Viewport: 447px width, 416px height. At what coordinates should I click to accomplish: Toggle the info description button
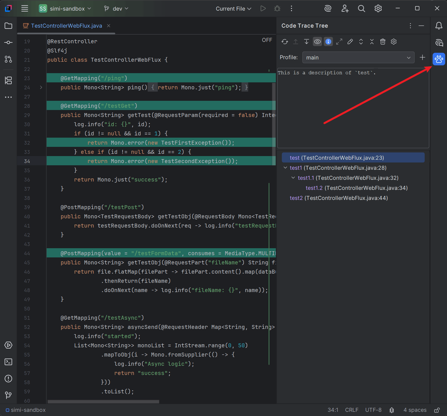[328, 42]
